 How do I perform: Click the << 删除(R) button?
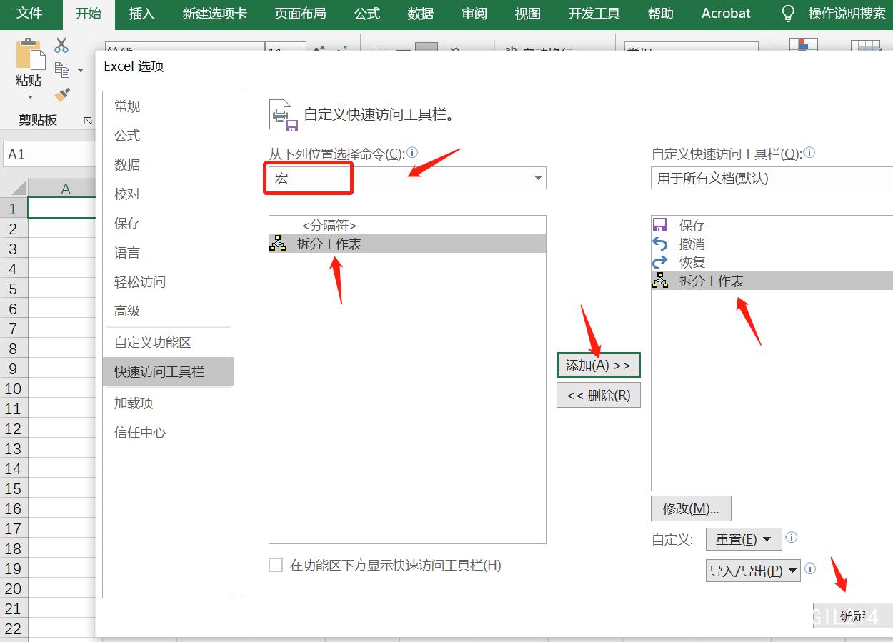pyautogui.click(x=598, y=395)
